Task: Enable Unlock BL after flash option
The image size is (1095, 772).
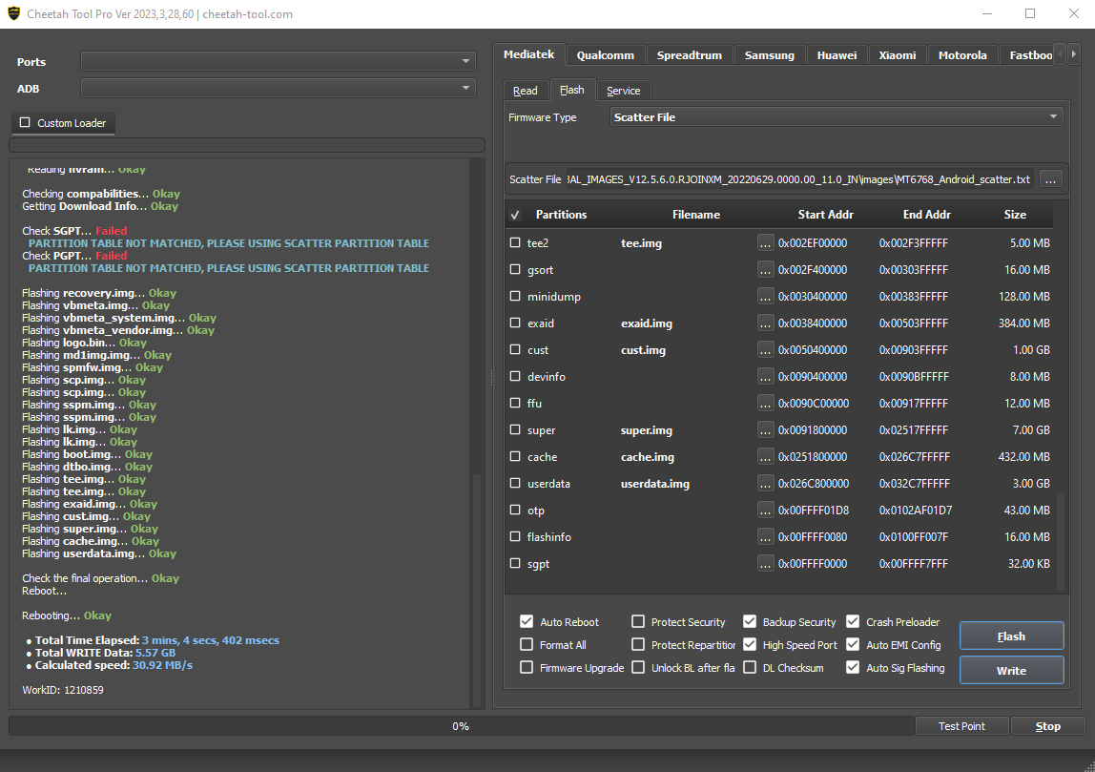Action: tap(637, 667)
